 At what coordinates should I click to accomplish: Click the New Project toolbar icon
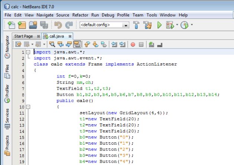tap(22, 25)
